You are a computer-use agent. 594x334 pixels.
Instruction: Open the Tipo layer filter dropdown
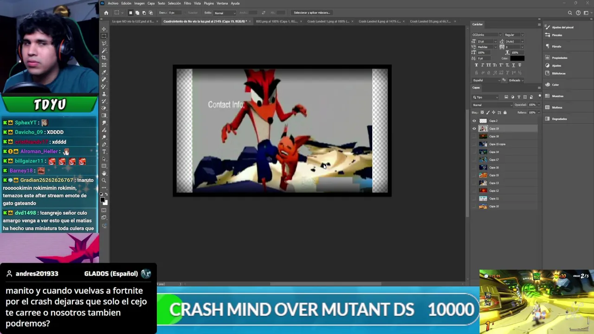pyautogui.click(x=485, y=97)
